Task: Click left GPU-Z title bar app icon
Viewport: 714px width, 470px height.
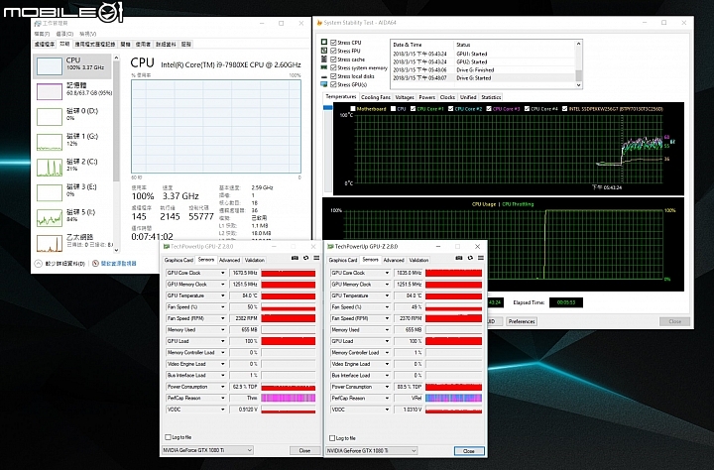Action: 167,246
